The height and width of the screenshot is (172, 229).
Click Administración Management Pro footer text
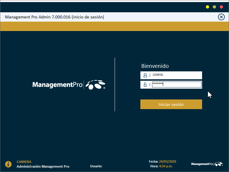pos(43,166)
